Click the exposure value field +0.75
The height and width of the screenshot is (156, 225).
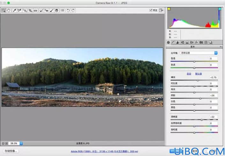point(213,78)
